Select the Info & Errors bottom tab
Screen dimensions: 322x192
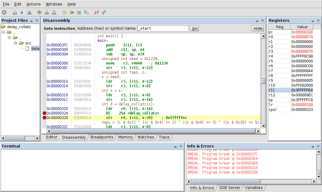point(202,188)
